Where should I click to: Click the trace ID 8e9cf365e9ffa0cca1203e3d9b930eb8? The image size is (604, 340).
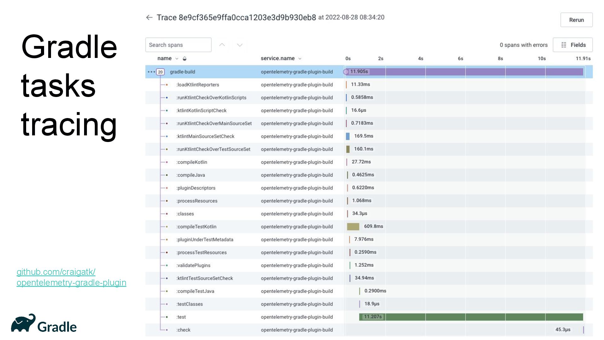pos(247,18)
